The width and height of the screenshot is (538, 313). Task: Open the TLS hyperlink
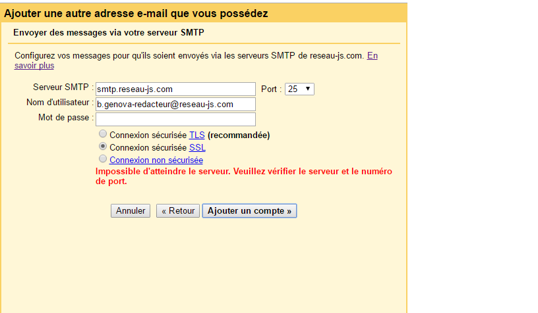click(x=196, y=135)
